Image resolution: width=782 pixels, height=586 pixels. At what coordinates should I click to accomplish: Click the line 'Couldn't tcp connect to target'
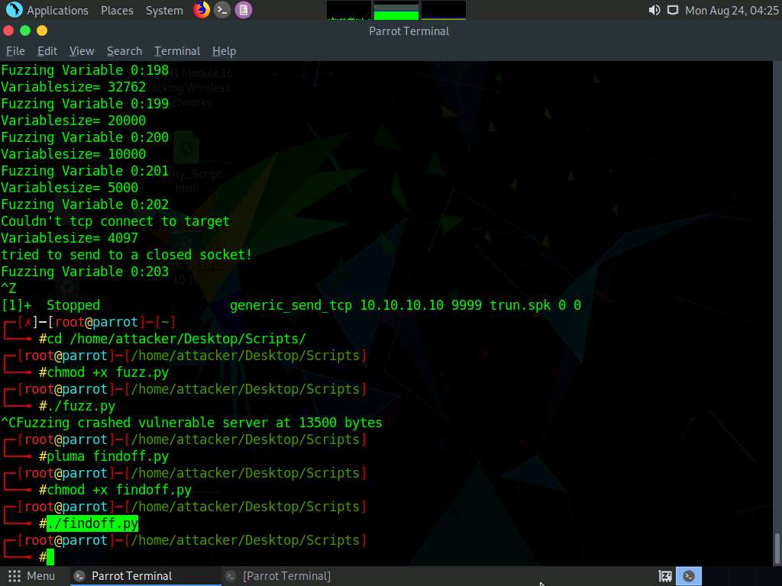click(x=115, y=221)
